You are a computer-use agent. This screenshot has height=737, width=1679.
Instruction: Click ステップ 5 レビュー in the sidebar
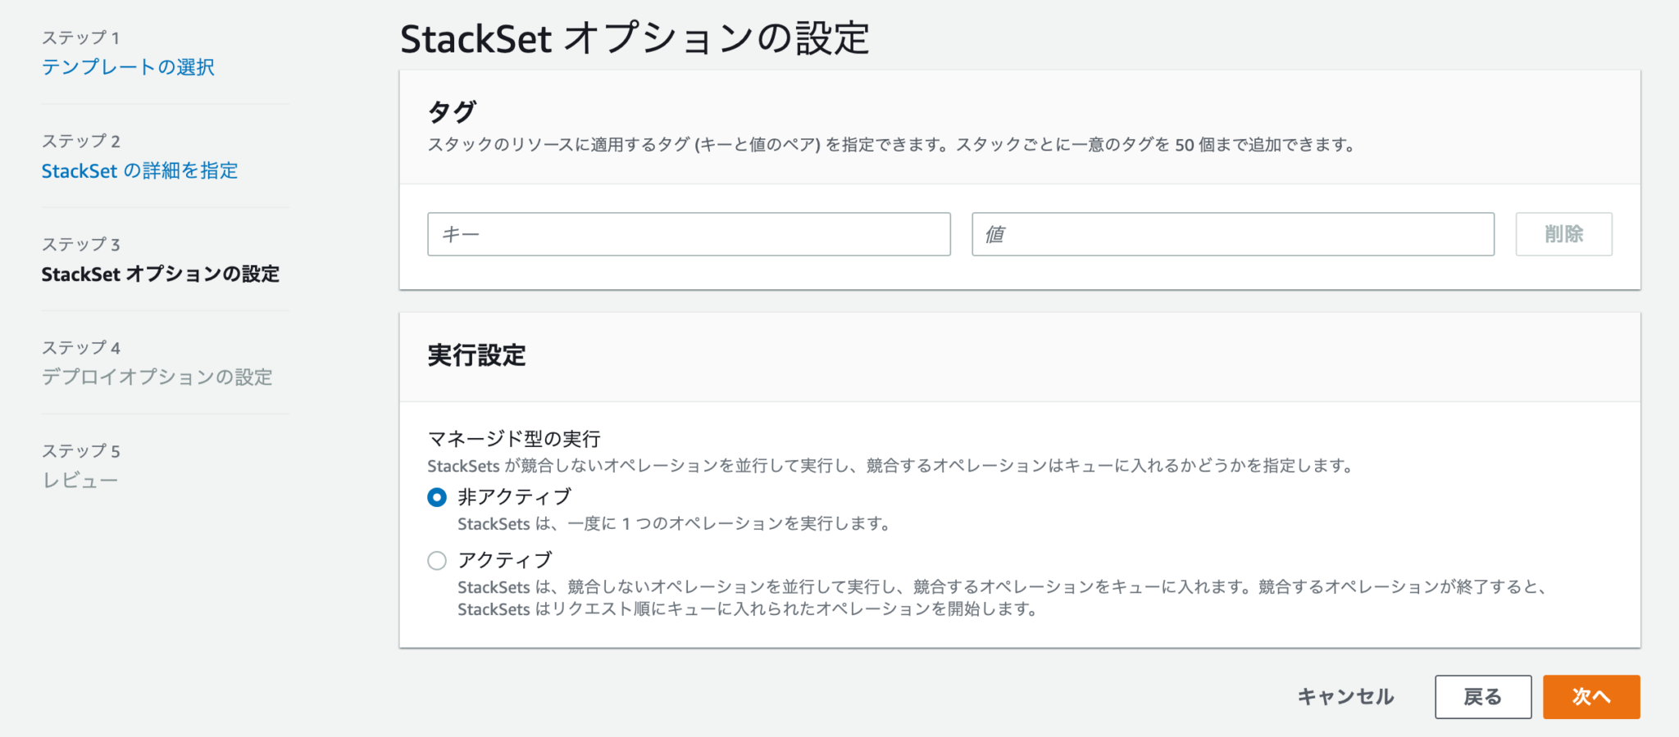80,481
